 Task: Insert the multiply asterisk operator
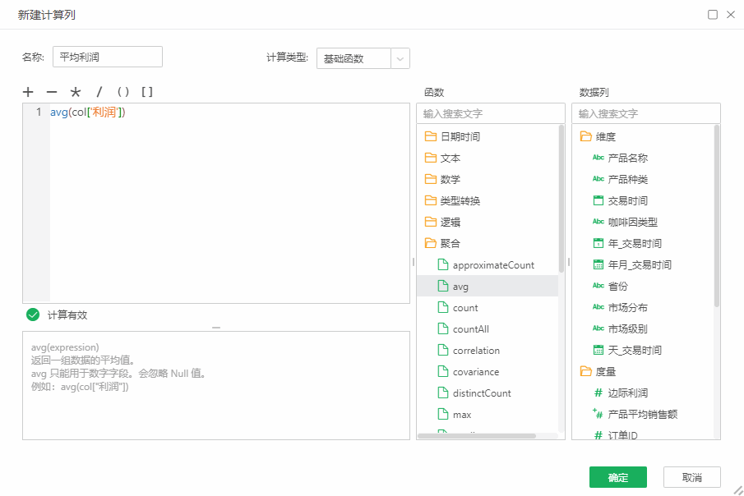(76, 92)
